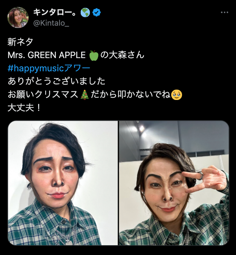Open the tweet's more options menu
This screenshot has width=236, height=255.
click(x=225, y=12)
